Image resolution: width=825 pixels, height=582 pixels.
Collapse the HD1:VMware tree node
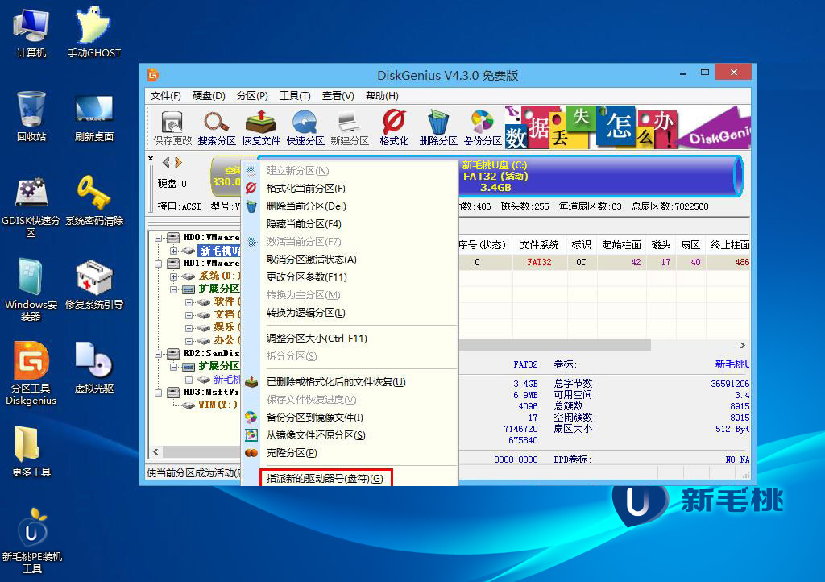[x=159, y=263]
